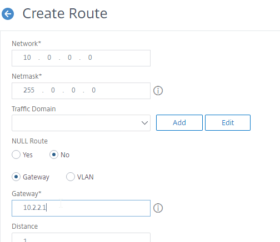Click the Edit button for Traffic Domain
This screenshot has height=242, width=280.
pos(228,123)
